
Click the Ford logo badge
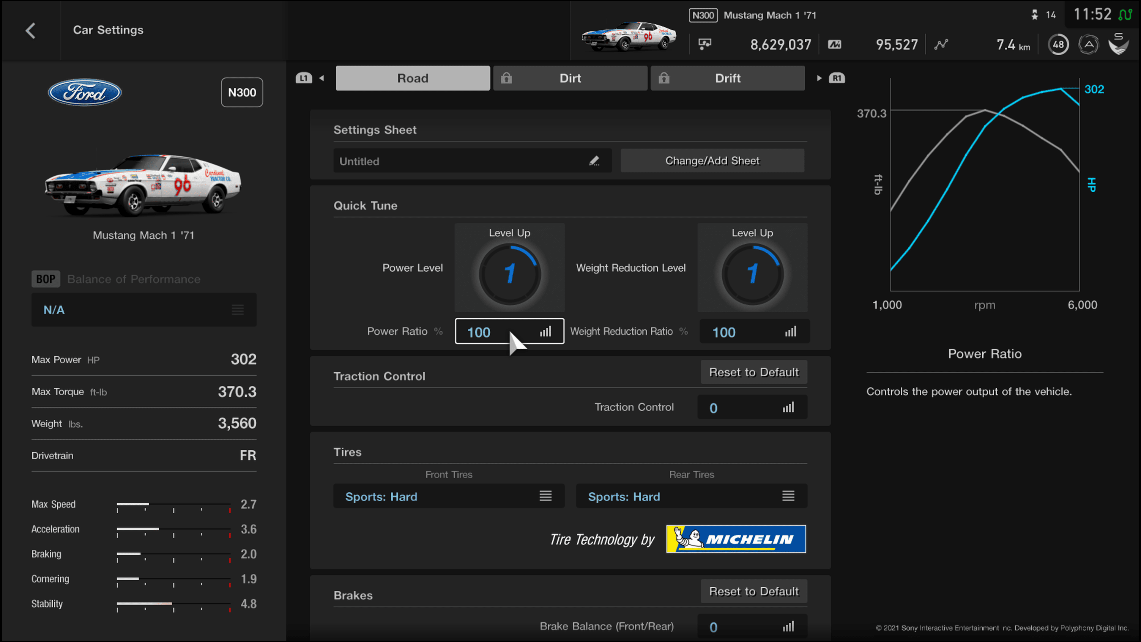(x=85, y=92)
